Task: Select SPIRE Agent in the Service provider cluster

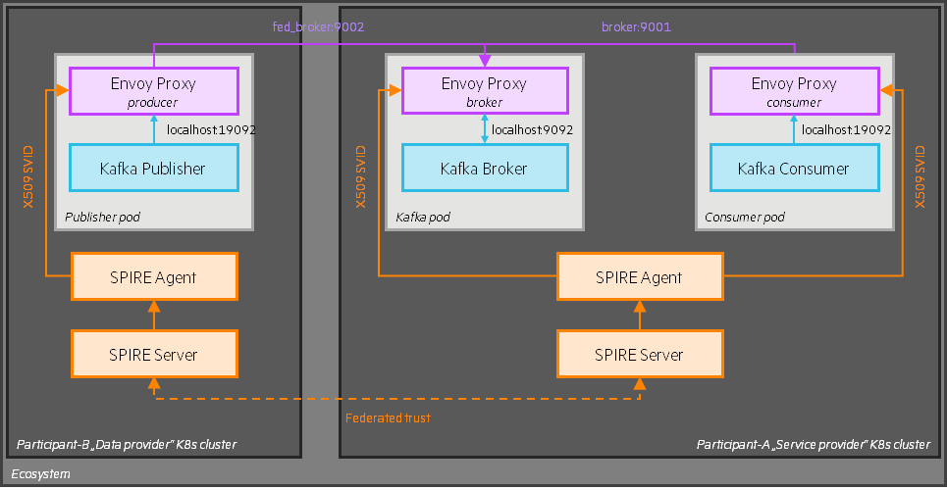Action: pos(640,276)
